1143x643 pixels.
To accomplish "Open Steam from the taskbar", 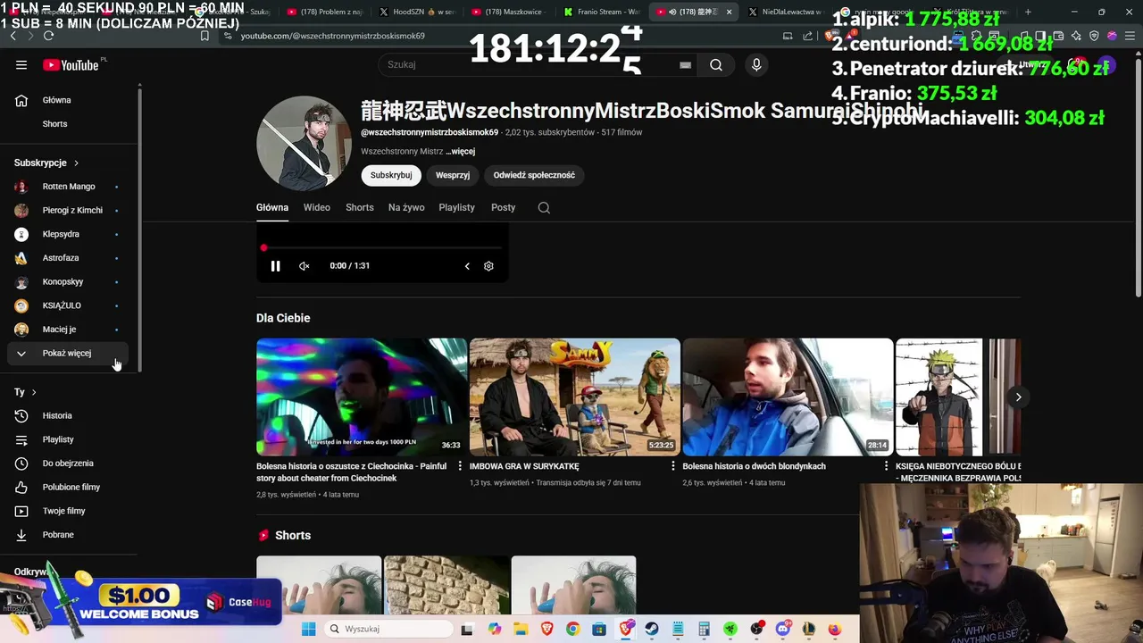I will [x=652, y=629].
